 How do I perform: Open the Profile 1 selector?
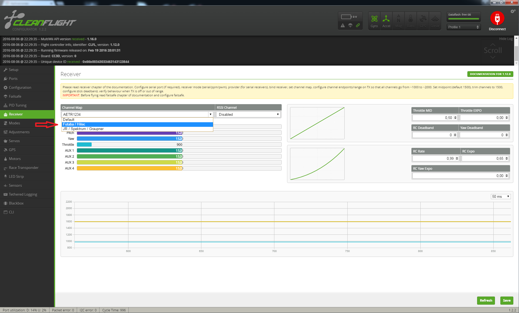tap(463, 27)
